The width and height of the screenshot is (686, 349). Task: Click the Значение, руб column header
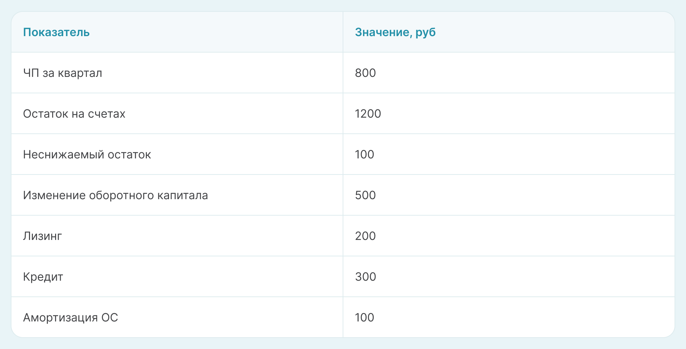395,32
